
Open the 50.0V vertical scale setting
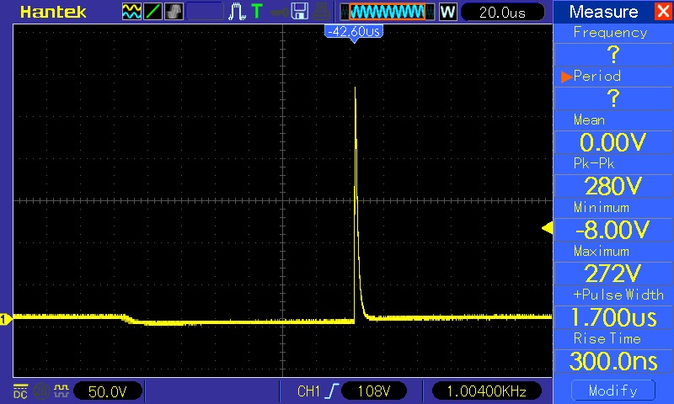pyautogui.click(x=108, y=391)
